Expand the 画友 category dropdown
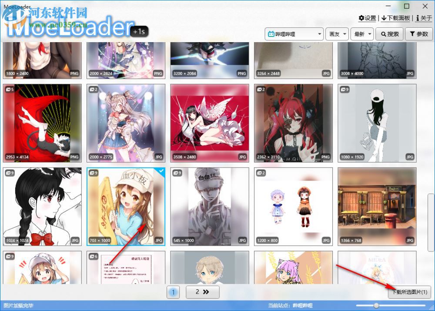Image resolution: width=435 pixels, height=311 pixels. click(x=337, y=34)
